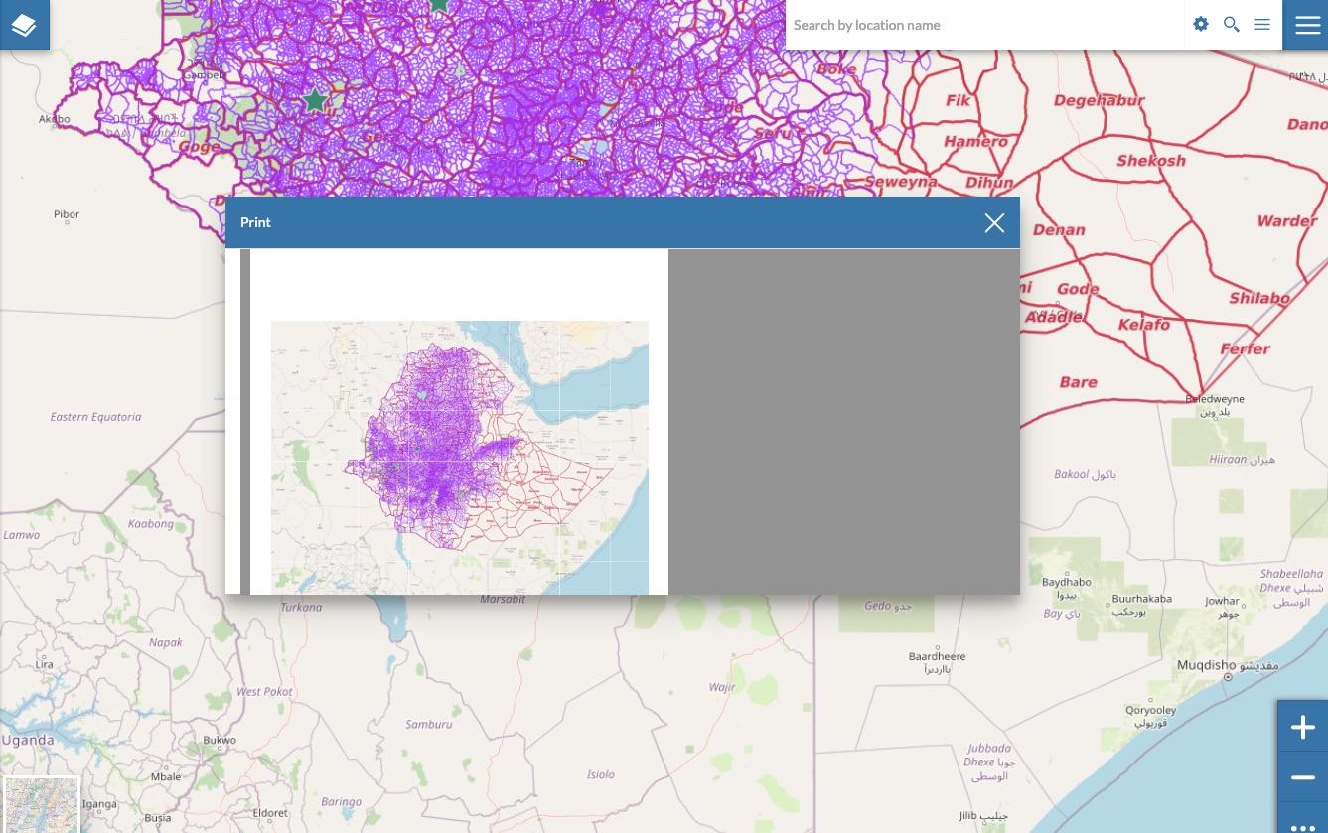Click the Wajir map label
The image size is (1328, 833).
[x=722, y=687]
